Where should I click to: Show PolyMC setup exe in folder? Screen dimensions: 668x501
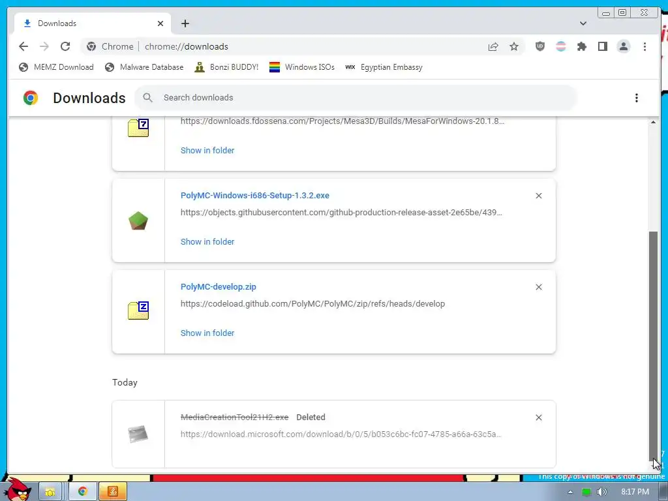(207, 241)
